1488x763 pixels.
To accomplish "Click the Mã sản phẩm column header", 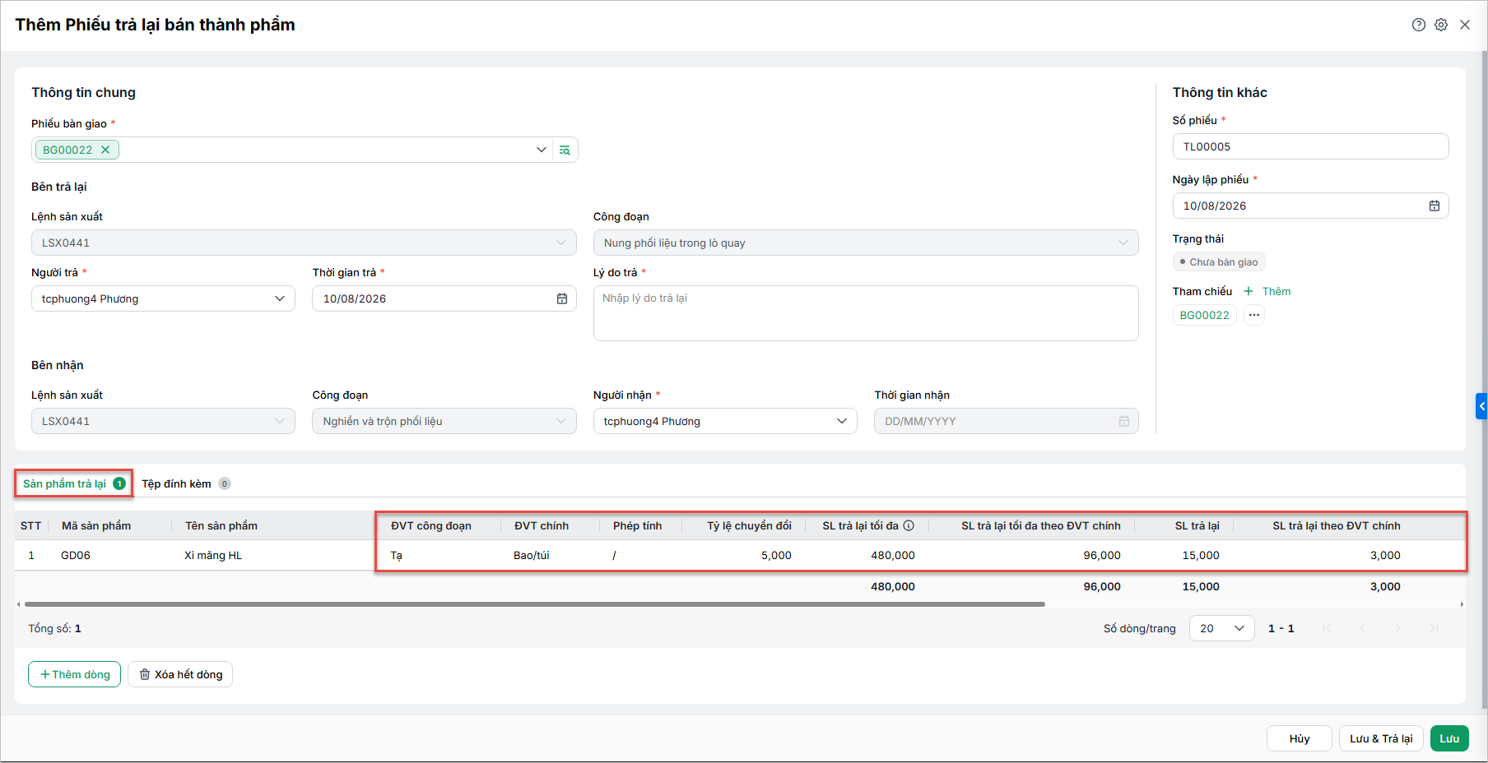I will coord(96,525).
